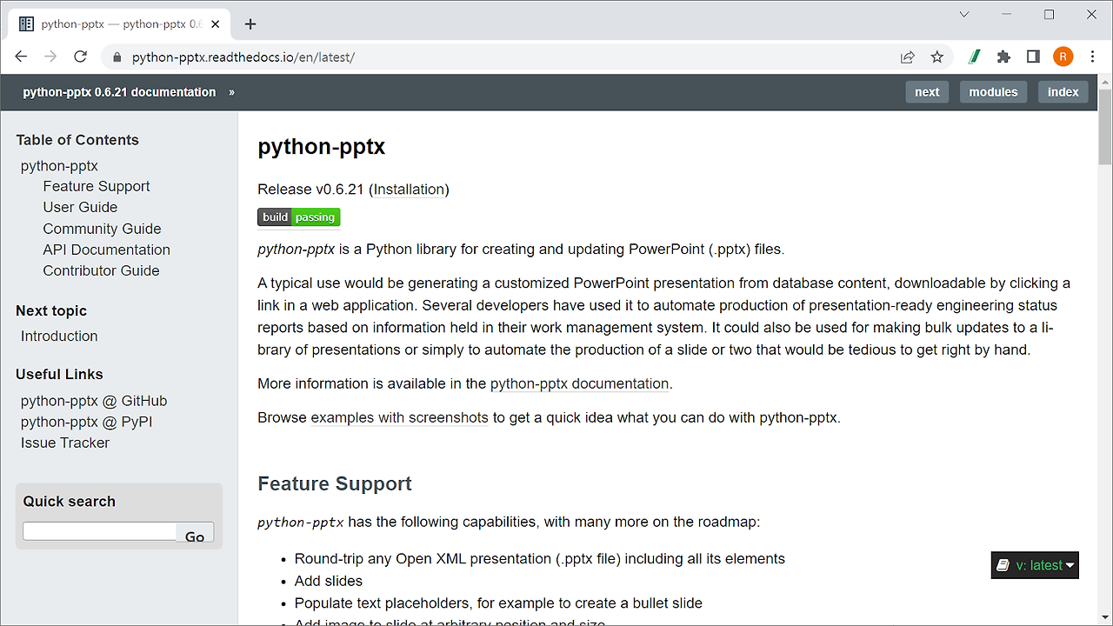Open the index page button
1113x626 pixels.
[x=1063, y=92]
